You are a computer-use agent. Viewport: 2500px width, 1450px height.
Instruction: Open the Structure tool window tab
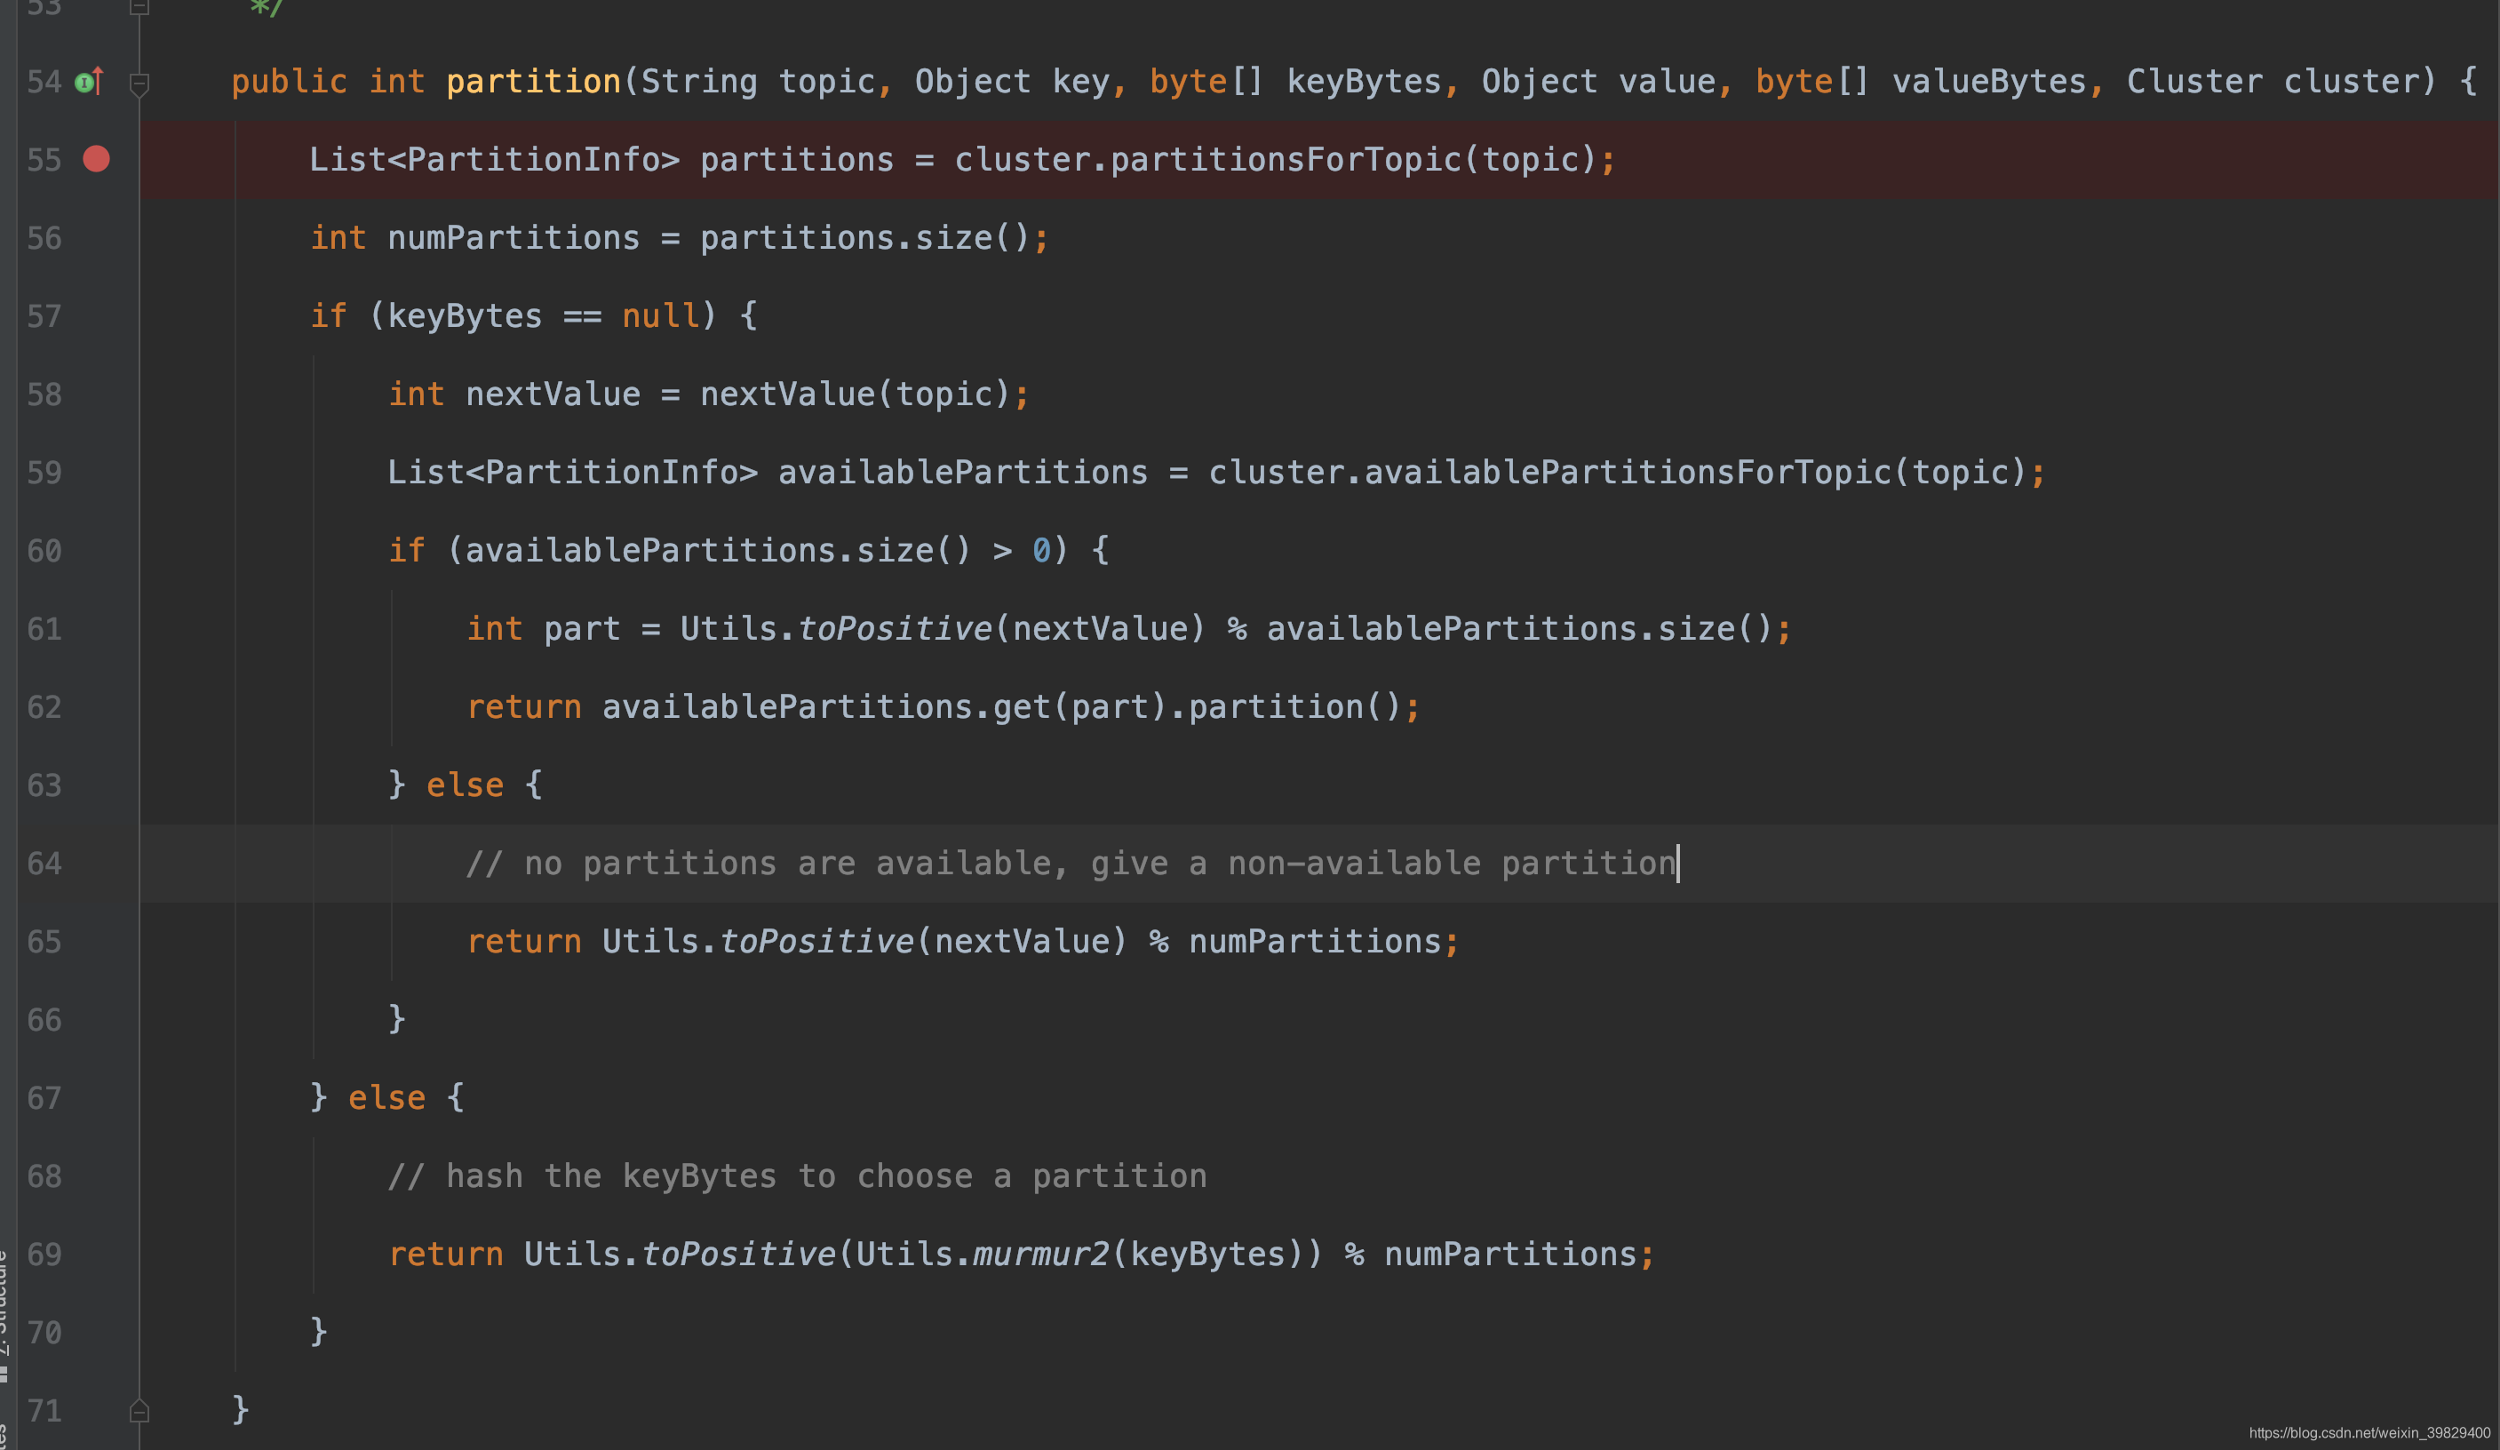(4, 1310)
